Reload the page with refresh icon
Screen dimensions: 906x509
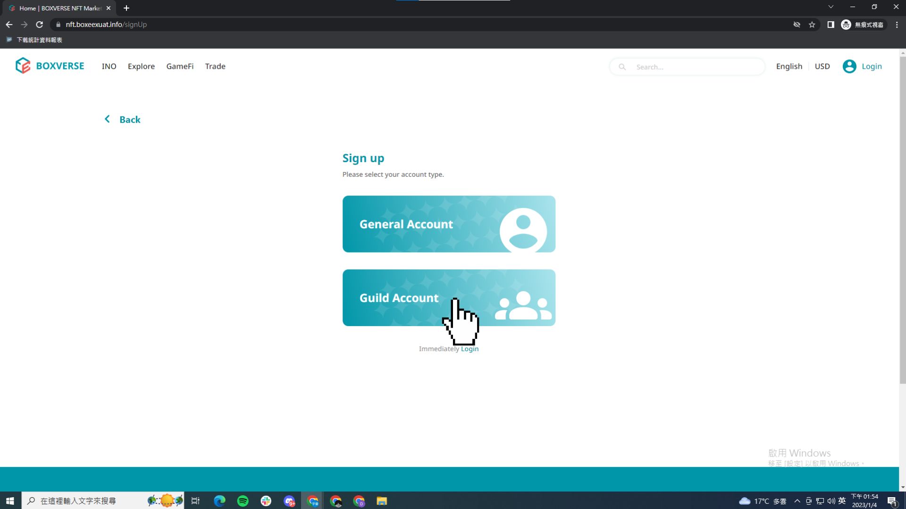[40, 25]
